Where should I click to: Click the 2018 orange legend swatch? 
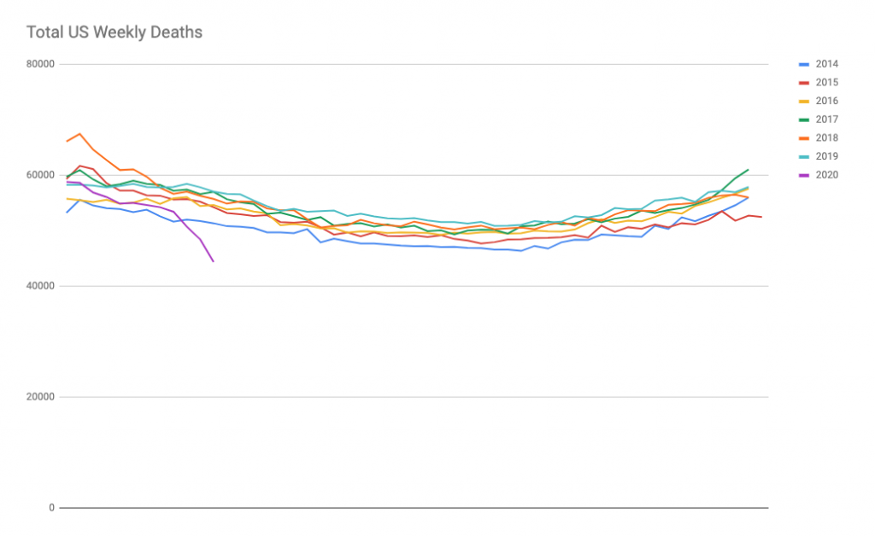[x=803, y=138]
